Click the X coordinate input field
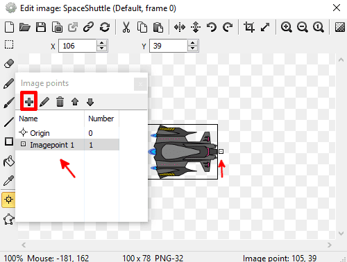This screenshot has width=347, height=262. [x=78, y=46]
